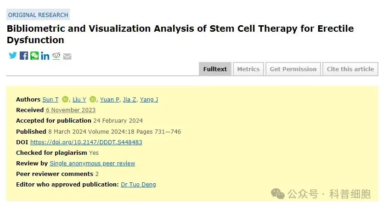The width and height of the screenshot is (383, 209).
Task: Open author Jia Z link
Action: coord(129,100)
